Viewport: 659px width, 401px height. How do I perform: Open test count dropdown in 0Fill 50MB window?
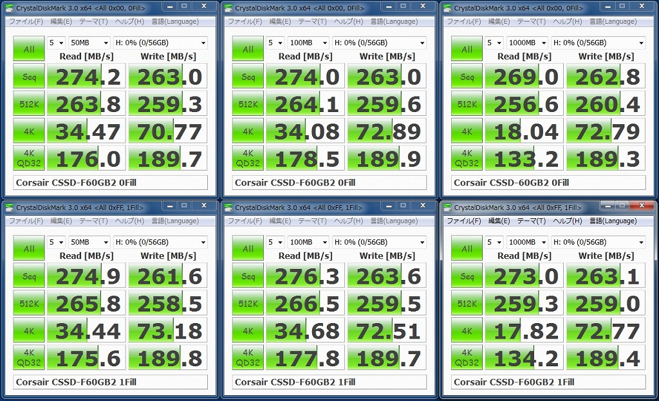click(x=57, y=42)
